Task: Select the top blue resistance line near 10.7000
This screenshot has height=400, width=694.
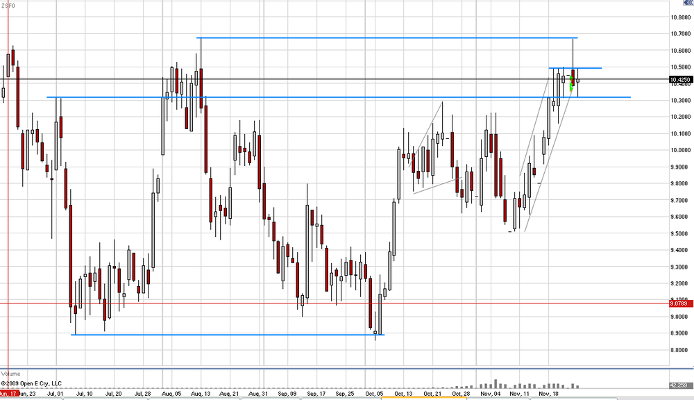Action: pyautogui.click(x=387, y=38)
